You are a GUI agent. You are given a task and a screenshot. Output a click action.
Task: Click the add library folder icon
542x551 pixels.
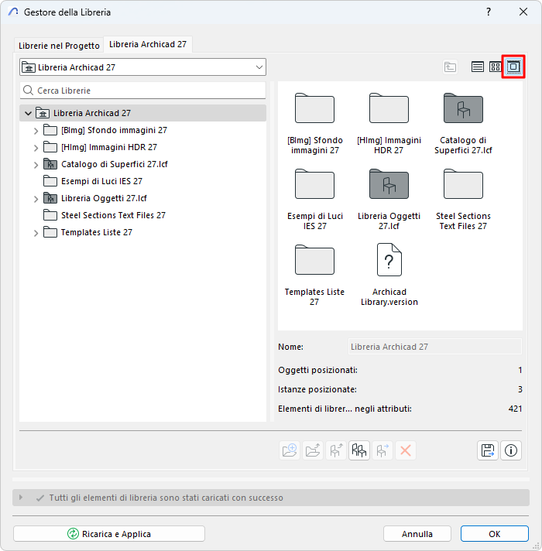[290, 450]
